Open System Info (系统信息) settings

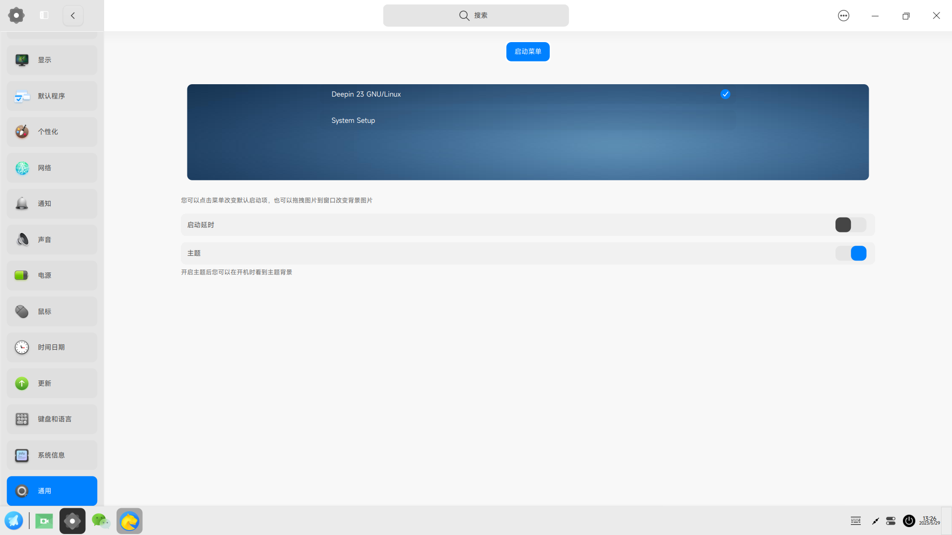(x=52, y=455)
